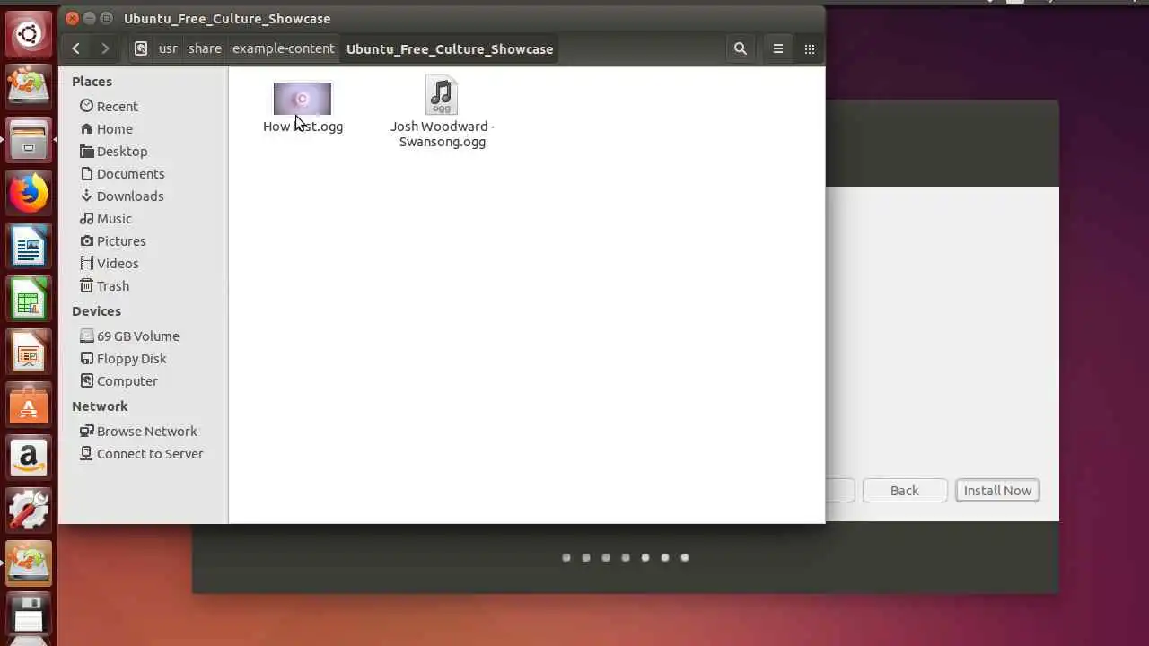Open Ubuntu Software Center from the dock
This screenshot has width=1149, height=646.
tap(28, 405)
